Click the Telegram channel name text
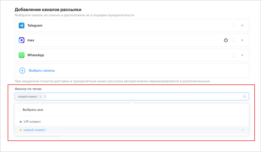This screenshot has width=261, height=152. pos(35,26)
